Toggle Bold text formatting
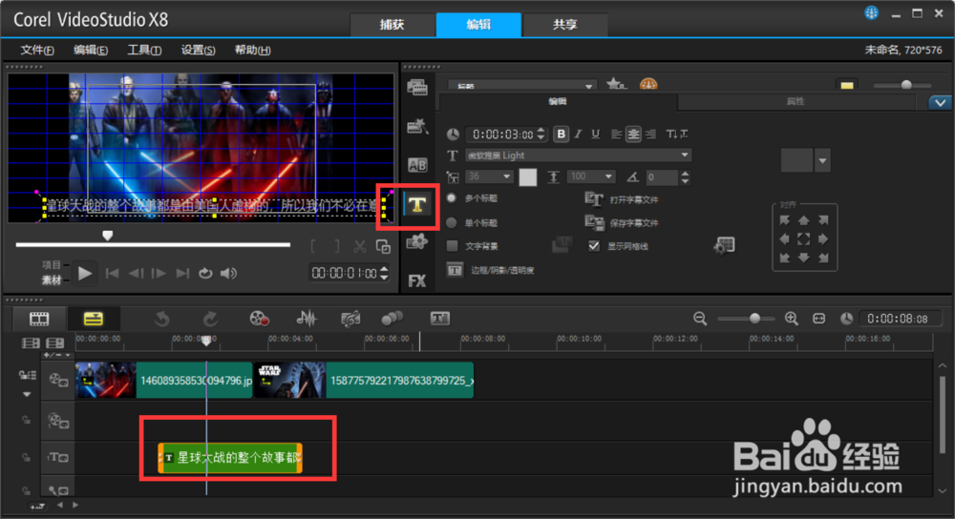This screenshot has height=519, width=955. pos(561,134)
